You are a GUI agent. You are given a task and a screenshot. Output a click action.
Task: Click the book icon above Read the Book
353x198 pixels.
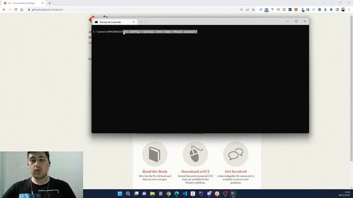(155, 154)
